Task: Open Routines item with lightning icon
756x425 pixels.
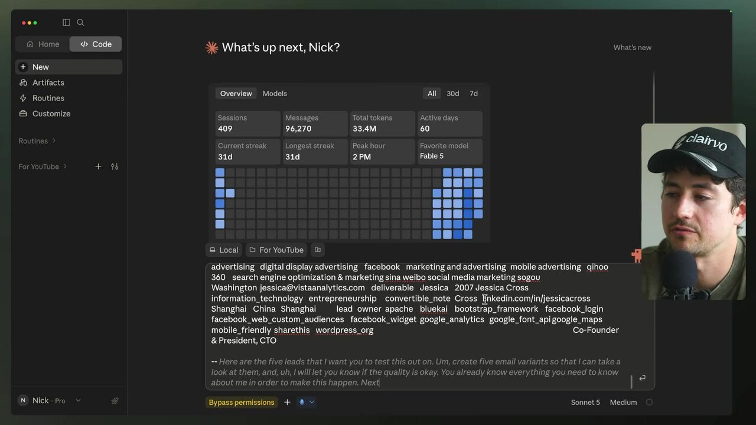Action: point(69,98)
